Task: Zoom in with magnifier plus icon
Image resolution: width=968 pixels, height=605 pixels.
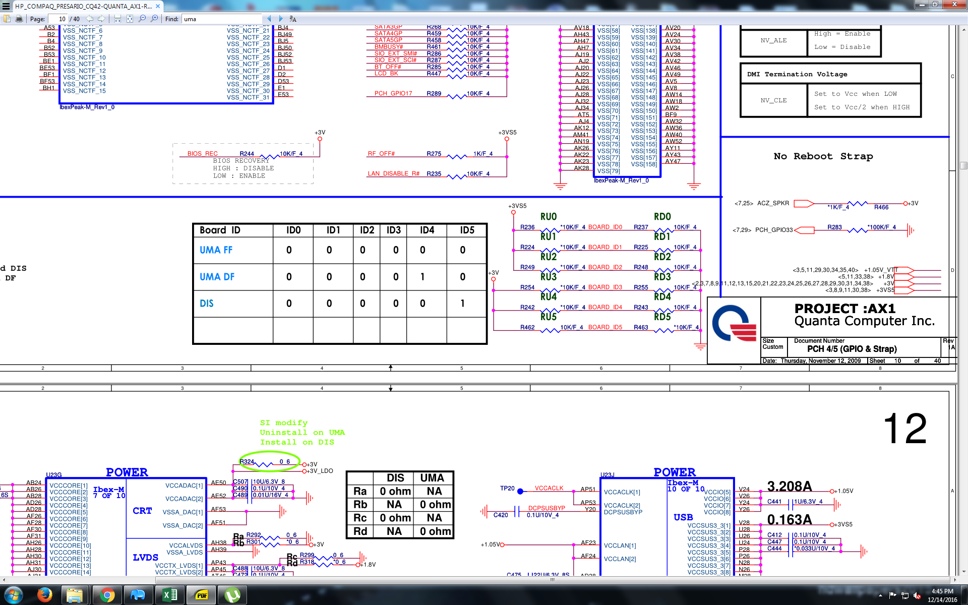Action: 154,19
